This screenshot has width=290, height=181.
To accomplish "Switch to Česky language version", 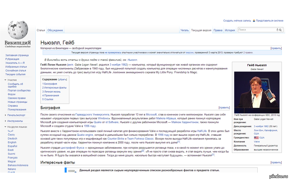I will [x=11, y=135].
